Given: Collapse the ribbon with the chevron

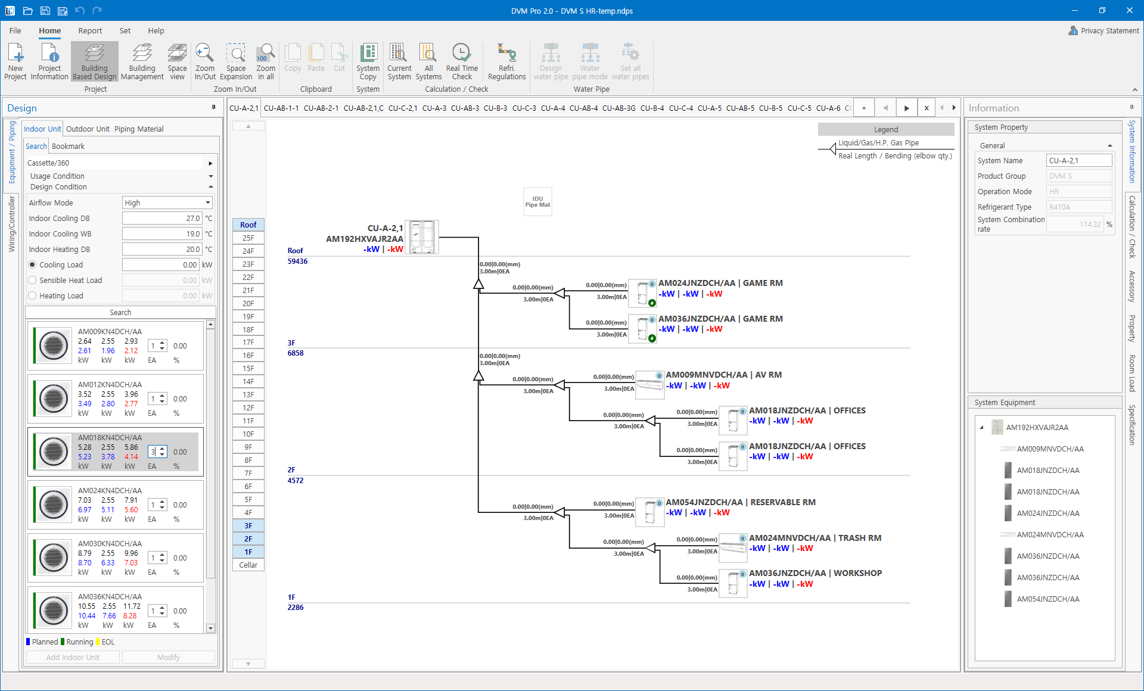Looking at the screenshot, I should coord(1135,90).
